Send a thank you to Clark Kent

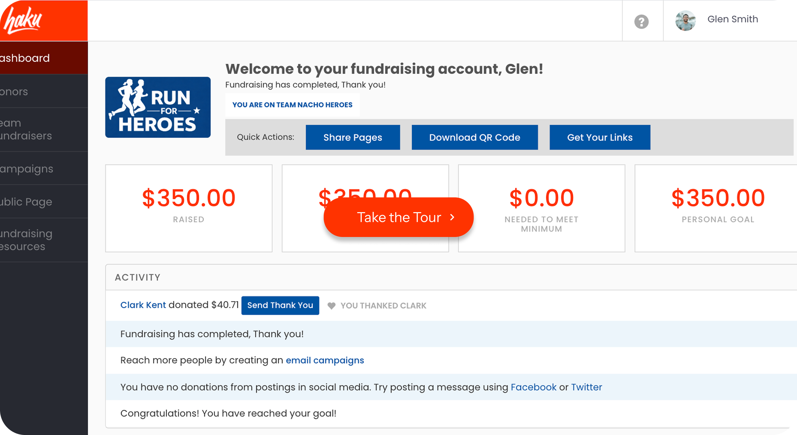280,305
